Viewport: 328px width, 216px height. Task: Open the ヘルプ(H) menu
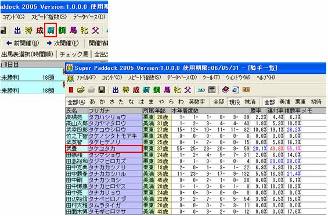266,78
